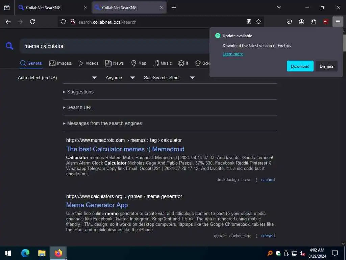
Task: Open Learn more about the Firefox update
Action: [232, 54]
